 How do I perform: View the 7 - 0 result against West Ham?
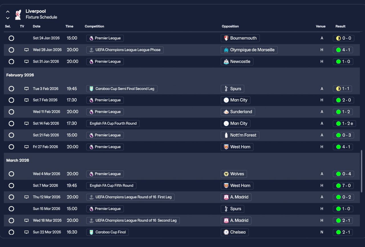click(343, 185)
